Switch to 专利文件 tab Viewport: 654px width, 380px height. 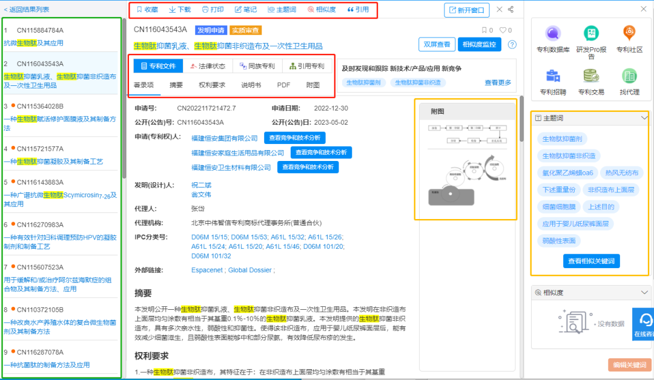[158, 66]
